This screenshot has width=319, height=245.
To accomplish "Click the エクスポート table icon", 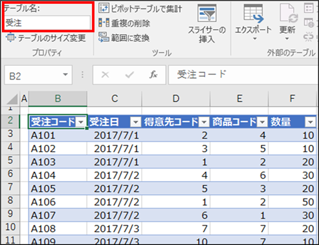I will click(x=254, y=14).
